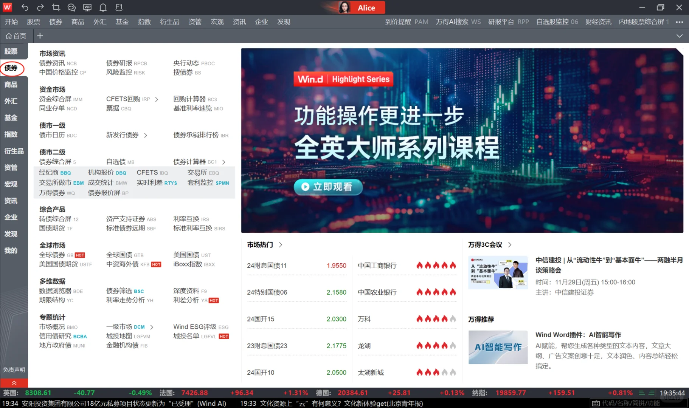The height and width of the screenshot is (408, 689).
Task: Open 债市日历 BDC link
Action: click(x=58, y=135)
